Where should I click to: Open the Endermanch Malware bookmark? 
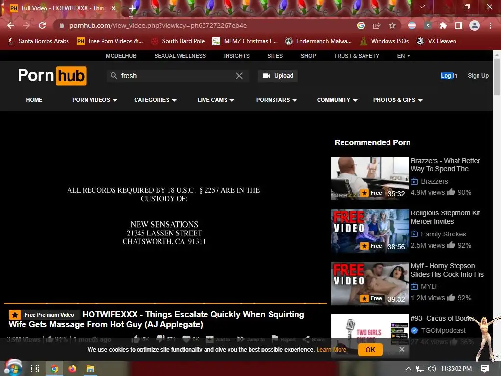click(318, 41)
